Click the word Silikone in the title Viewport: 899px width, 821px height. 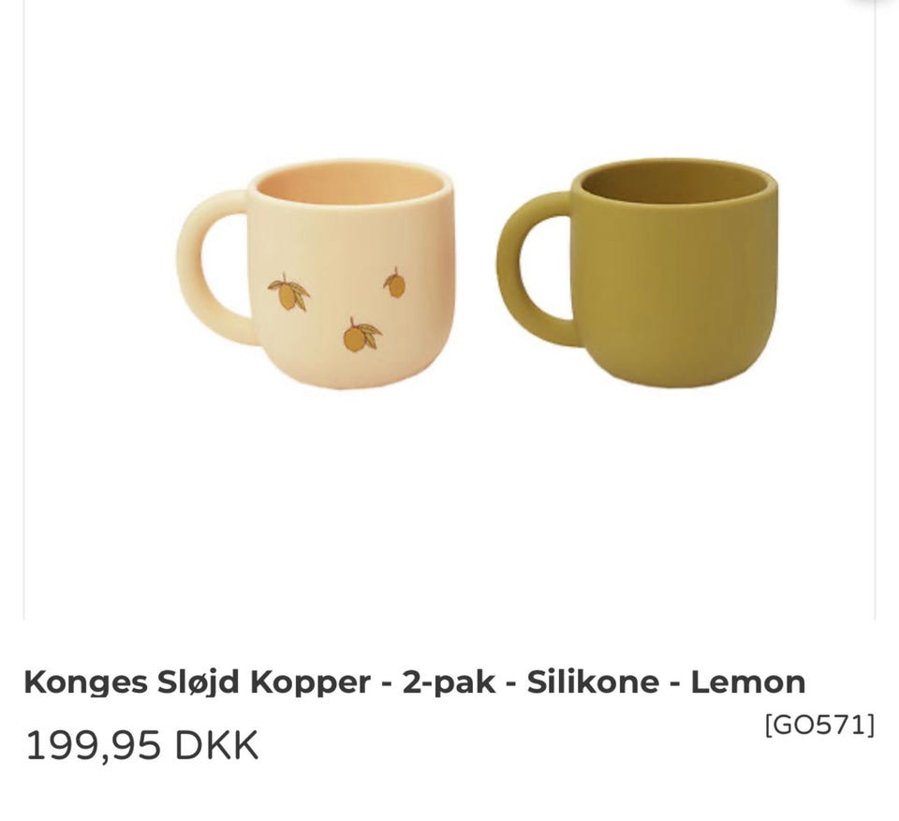coord(593,682)
